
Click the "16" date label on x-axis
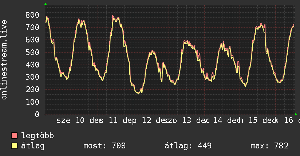[x=288, y=120]
